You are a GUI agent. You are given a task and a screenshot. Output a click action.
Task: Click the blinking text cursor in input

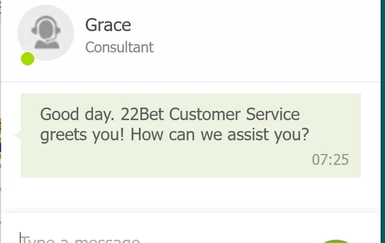click(x=20, y=238)
